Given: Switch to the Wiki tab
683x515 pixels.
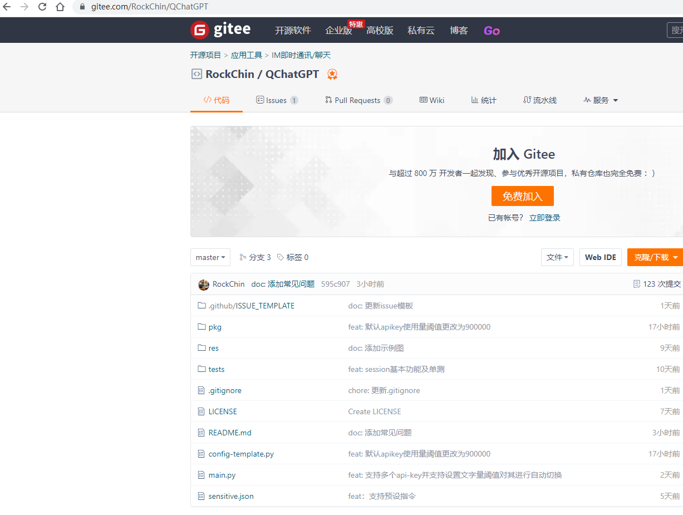Looking at the screenshot, I should [x=432, y=100].
